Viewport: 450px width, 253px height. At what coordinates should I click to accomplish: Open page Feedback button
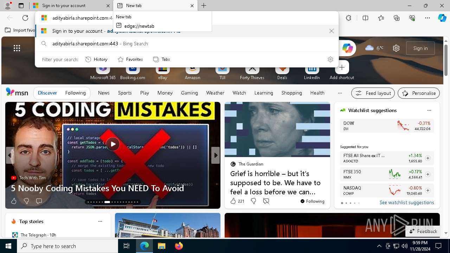(x=423, y=231)
